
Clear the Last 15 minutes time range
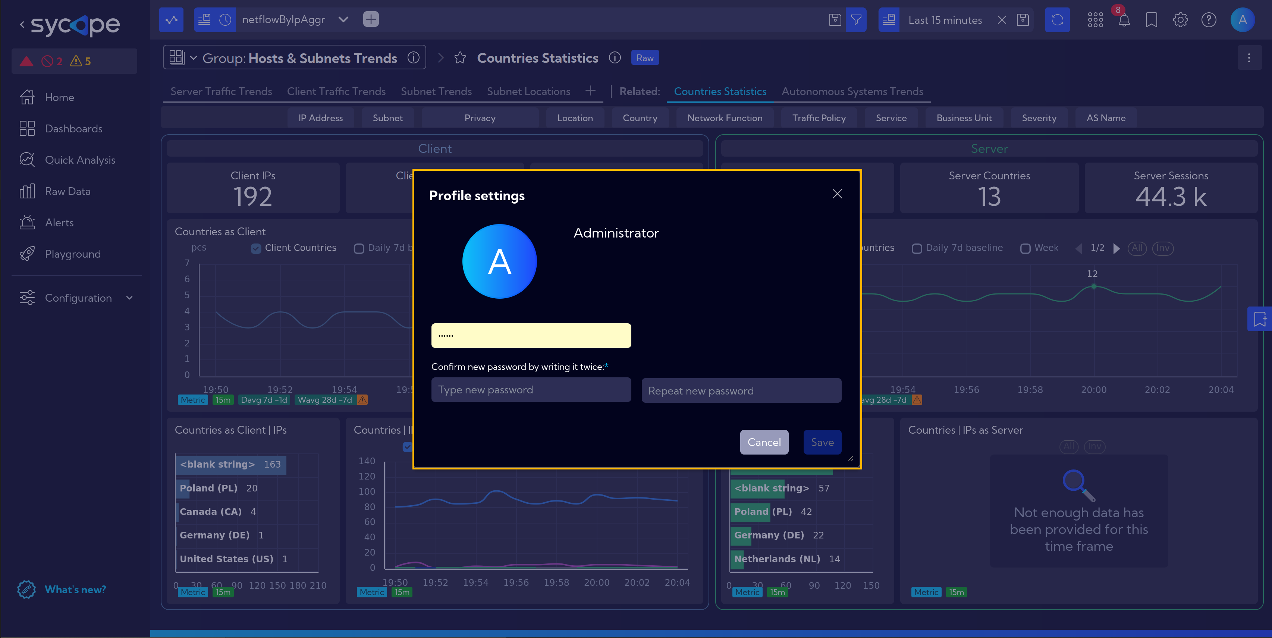pyautogui.click(x=1001, y=20)
